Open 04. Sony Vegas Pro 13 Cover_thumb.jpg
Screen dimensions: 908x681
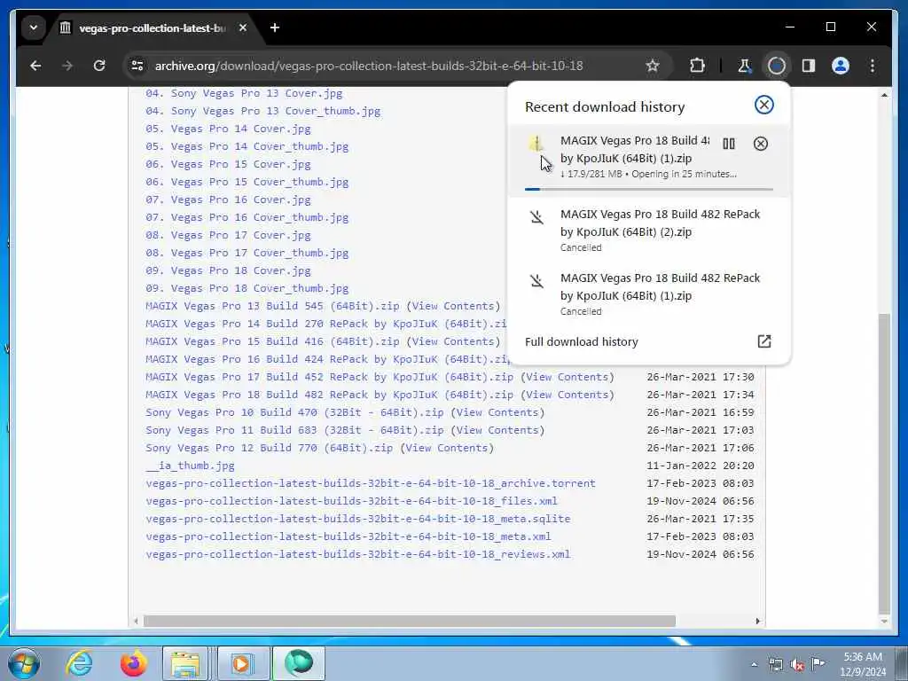pos(262,111)
